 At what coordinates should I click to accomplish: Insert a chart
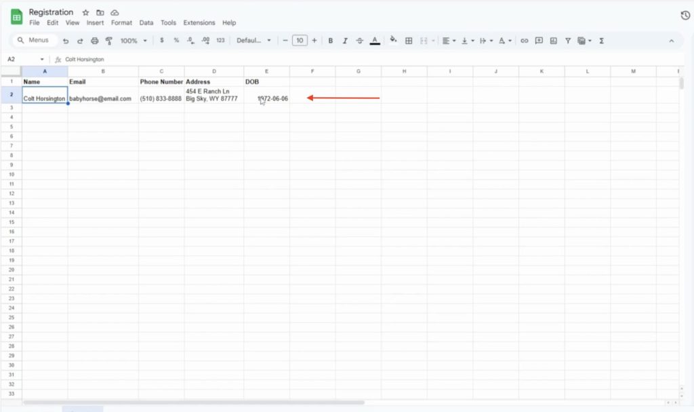point(553,41)
